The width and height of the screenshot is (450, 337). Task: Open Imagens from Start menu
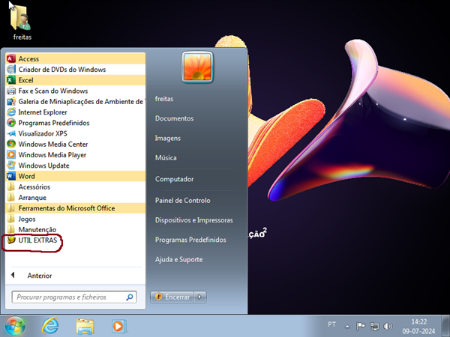coord(168,138)
